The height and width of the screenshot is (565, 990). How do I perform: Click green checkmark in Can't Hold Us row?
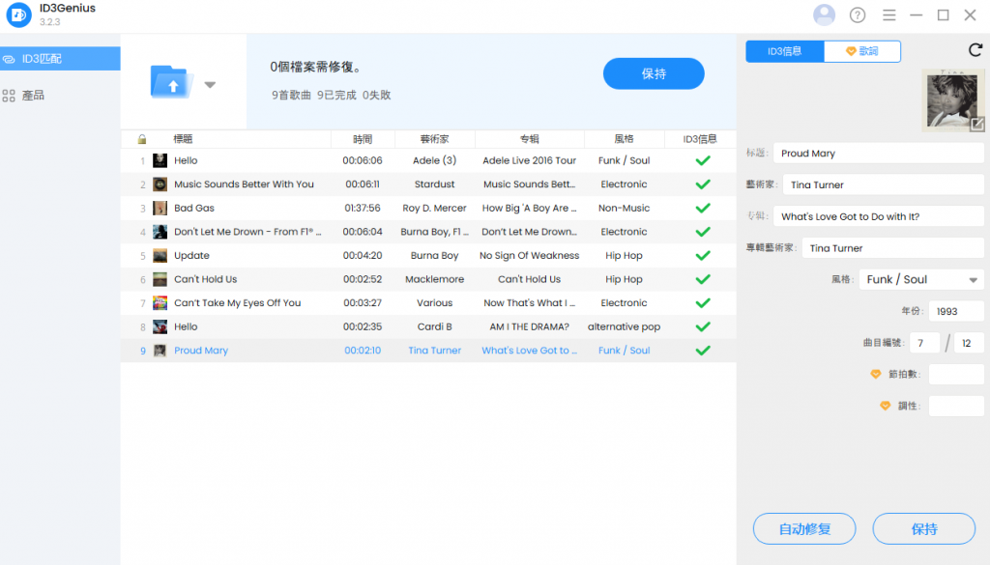[x=703, y=279]
